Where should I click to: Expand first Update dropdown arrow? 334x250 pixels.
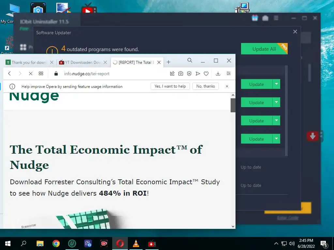click(x=276, y=84)
